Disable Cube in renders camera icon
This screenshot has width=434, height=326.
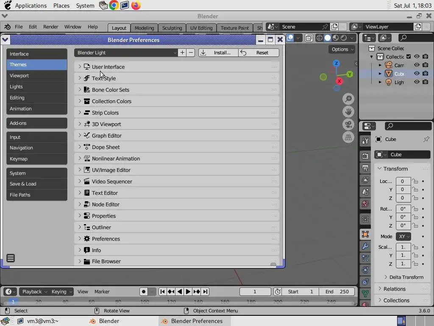coord(426,73)
